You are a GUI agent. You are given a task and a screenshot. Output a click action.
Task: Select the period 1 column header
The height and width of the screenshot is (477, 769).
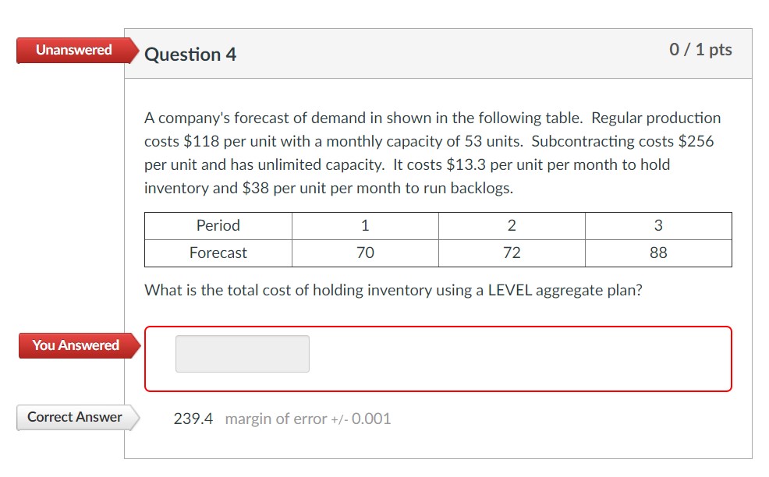point(365,225)
